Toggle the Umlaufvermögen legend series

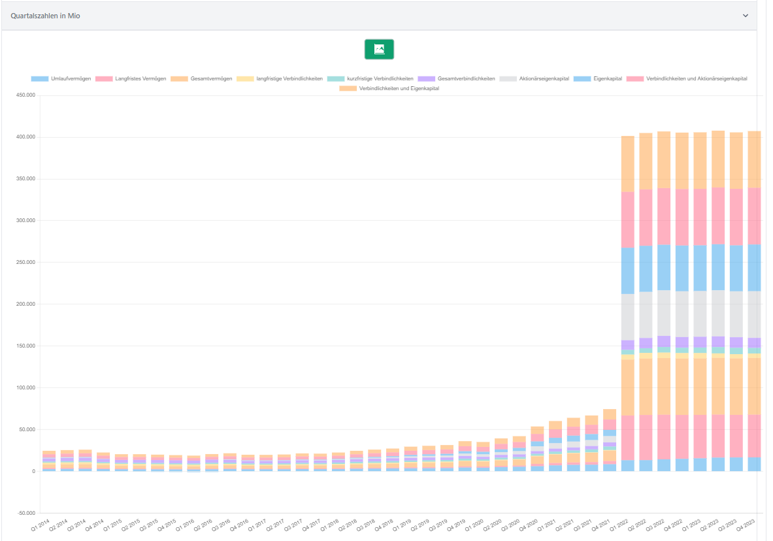point(61,79)
